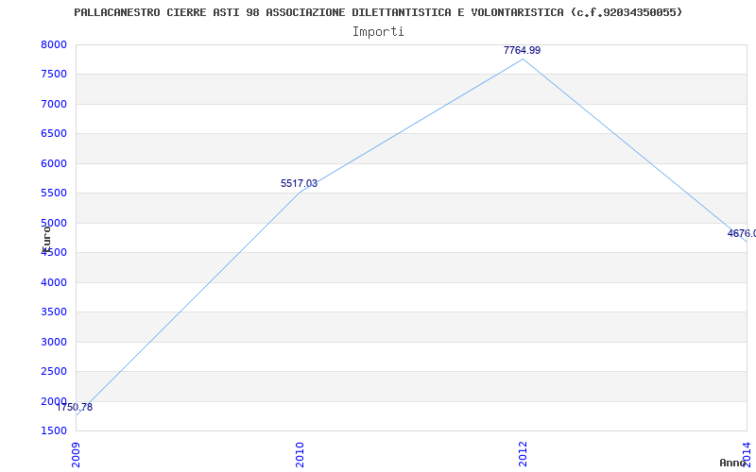Image resolution: width=756 pixels, height=472 pixels.
Task: Click the y-axis value 6500
Action: pos(54,133)
